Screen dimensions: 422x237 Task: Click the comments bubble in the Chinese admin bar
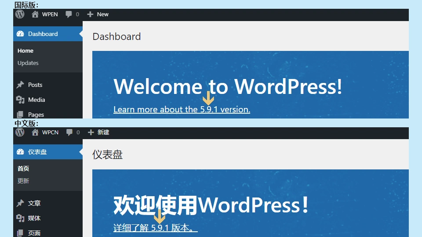(69, 132)
